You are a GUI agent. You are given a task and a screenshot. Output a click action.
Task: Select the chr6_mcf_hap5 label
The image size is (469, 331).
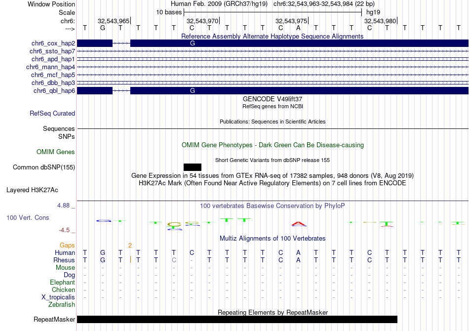(x=53, y=75)
